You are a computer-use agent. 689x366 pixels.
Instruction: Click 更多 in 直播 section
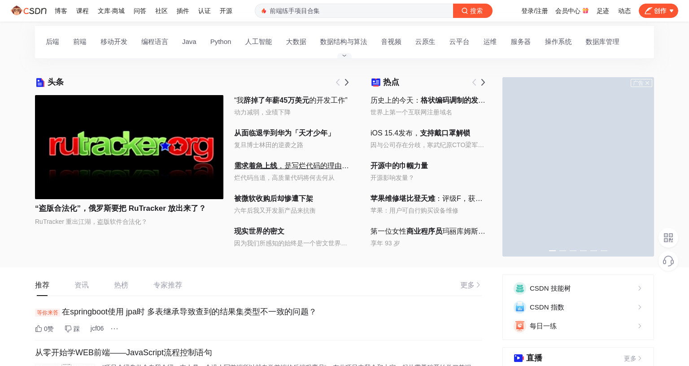point(633,358)
